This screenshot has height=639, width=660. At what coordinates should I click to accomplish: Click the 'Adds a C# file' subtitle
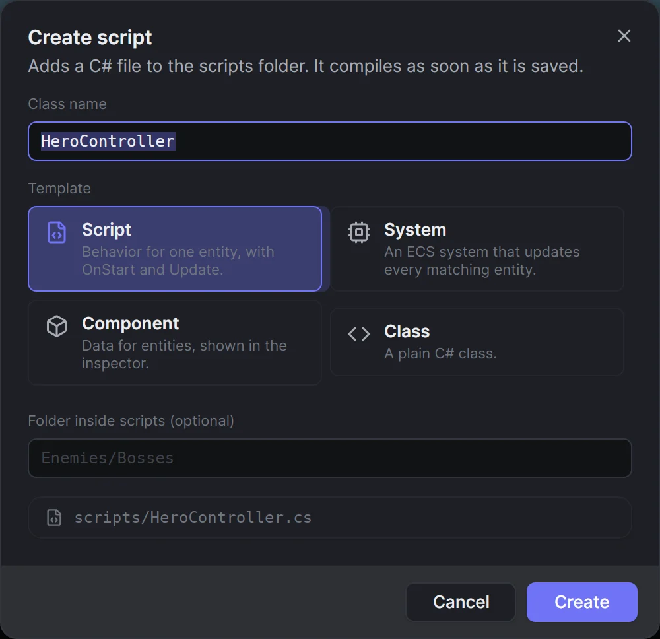(306, 66)
